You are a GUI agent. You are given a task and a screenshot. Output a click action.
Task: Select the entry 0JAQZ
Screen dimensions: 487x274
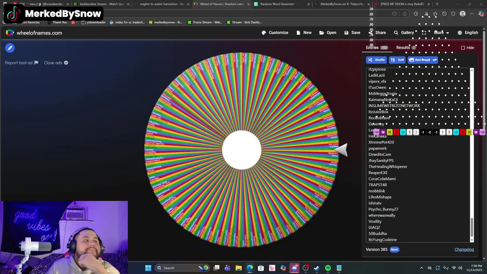[x=374, y=228]
